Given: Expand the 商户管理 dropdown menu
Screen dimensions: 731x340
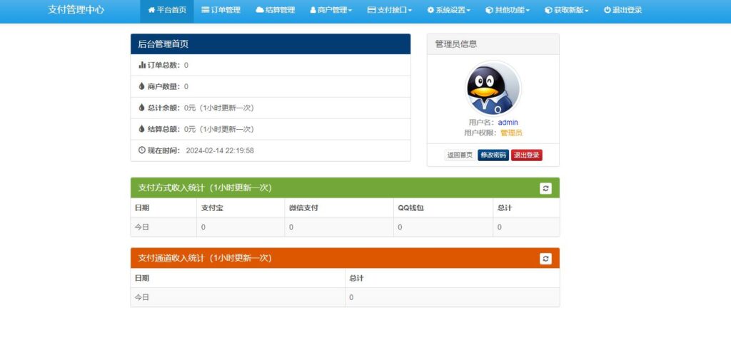Looking at the screenshot, I should point(331,10).
